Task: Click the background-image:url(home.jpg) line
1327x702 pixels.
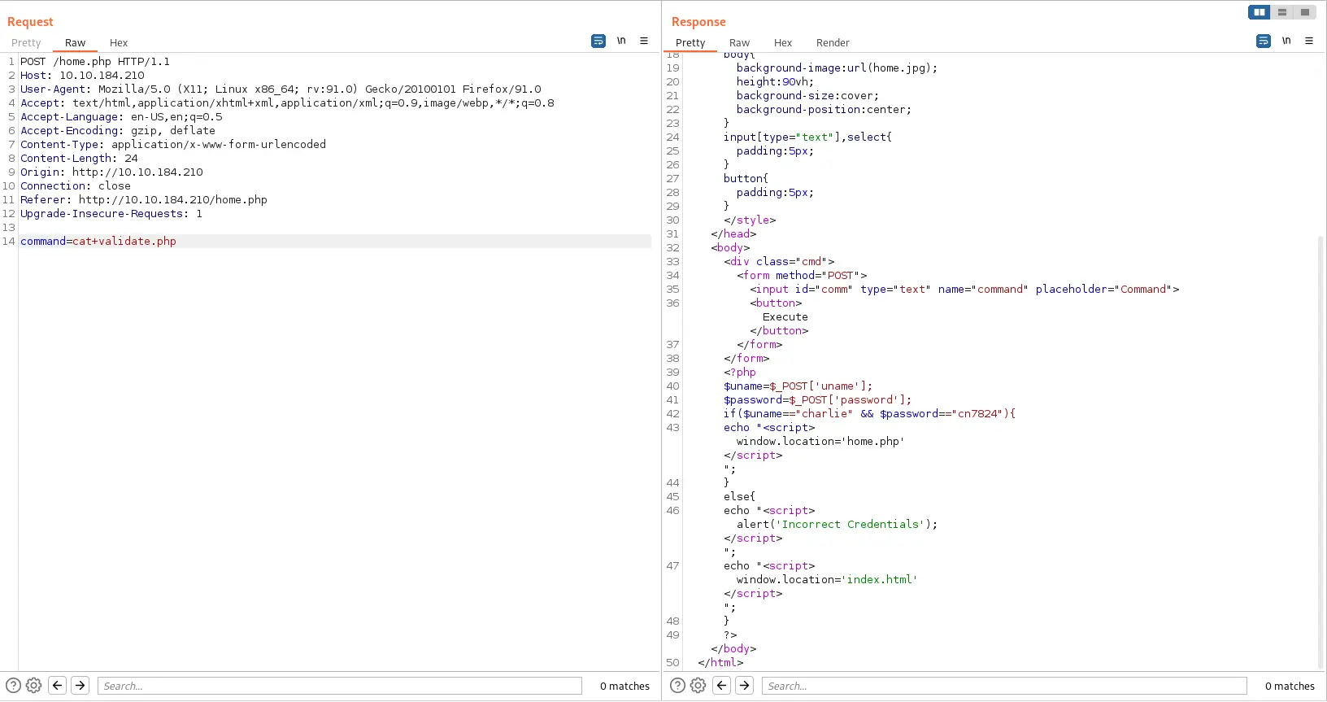Action: [837, 68]
